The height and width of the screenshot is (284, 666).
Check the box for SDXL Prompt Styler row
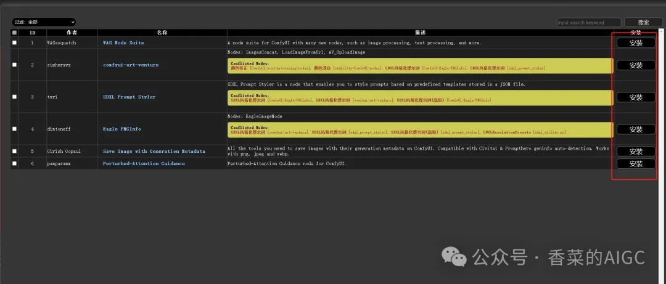(x=14, y=97)
